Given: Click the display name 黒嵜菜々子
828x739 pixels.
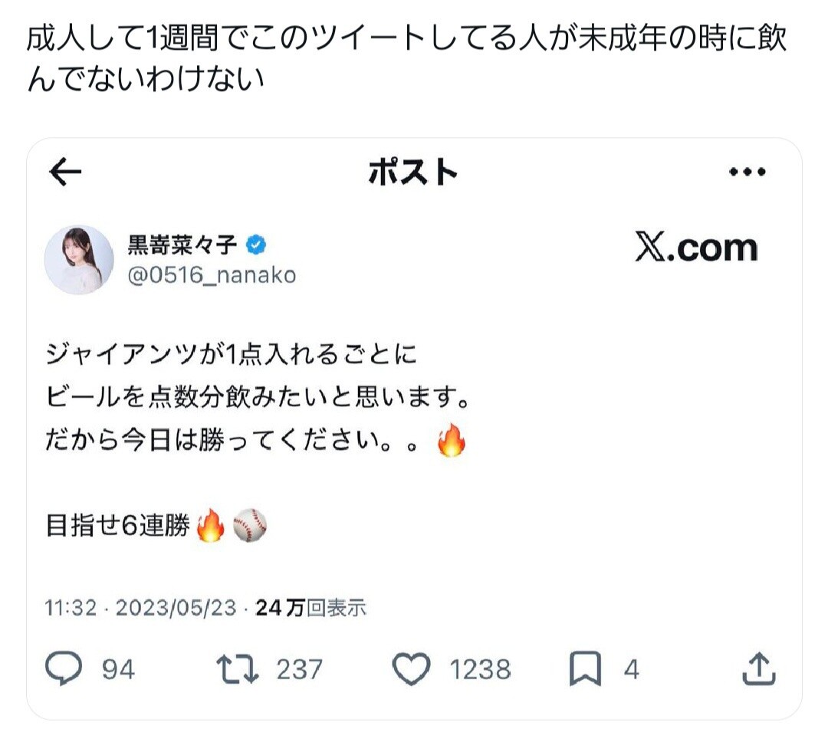Looking at the screenshot, I should click(x=182, y=245).
